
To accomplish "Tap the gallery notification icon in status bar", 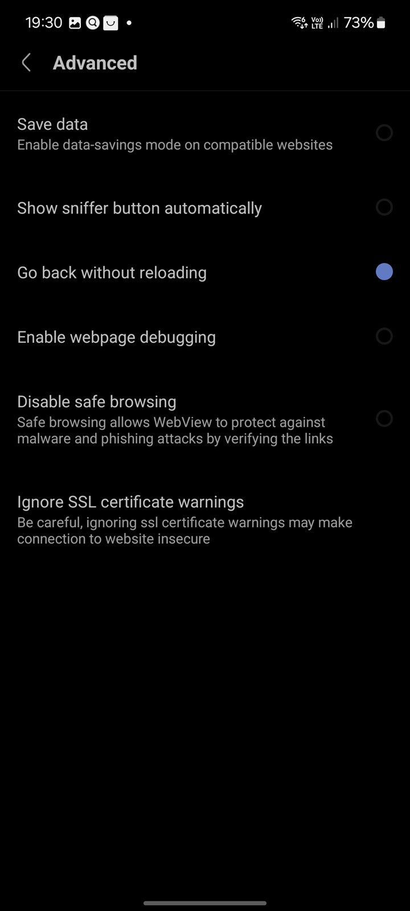I will 75,23.
